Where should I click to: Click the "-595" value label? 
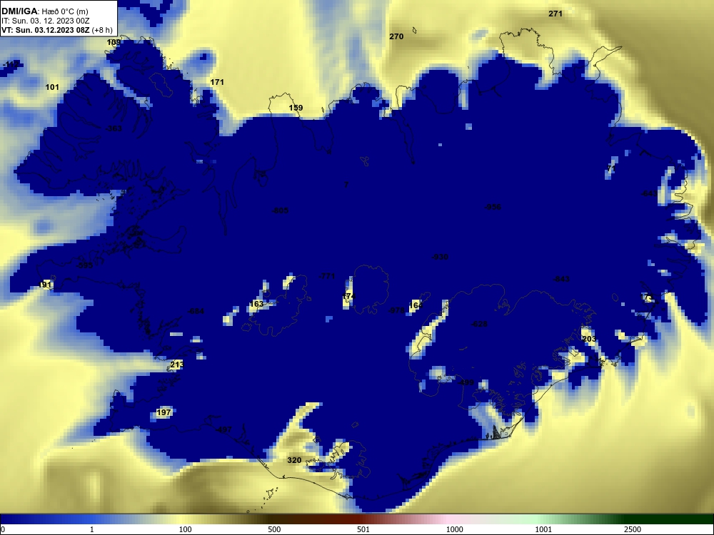pyautogui.click(x=85, y=265)
